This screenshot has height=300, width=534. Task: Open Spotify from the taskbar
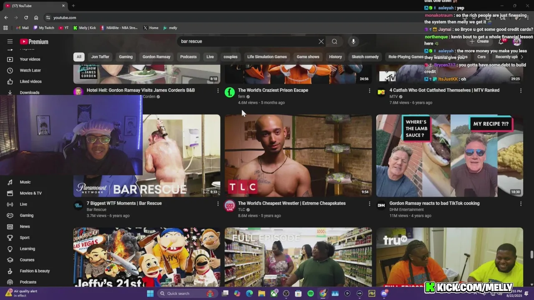[310, 293]
